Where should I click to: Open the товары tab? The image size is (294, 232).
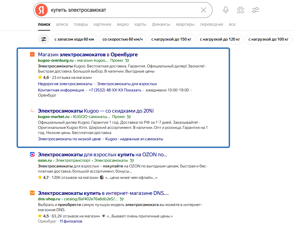80,24
